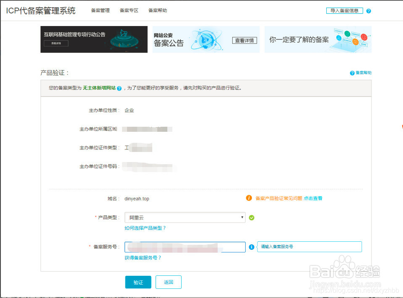The image size is (403, 298).
Task: Click the 请输入备案服务号 input field
Action: coord(309,247)
